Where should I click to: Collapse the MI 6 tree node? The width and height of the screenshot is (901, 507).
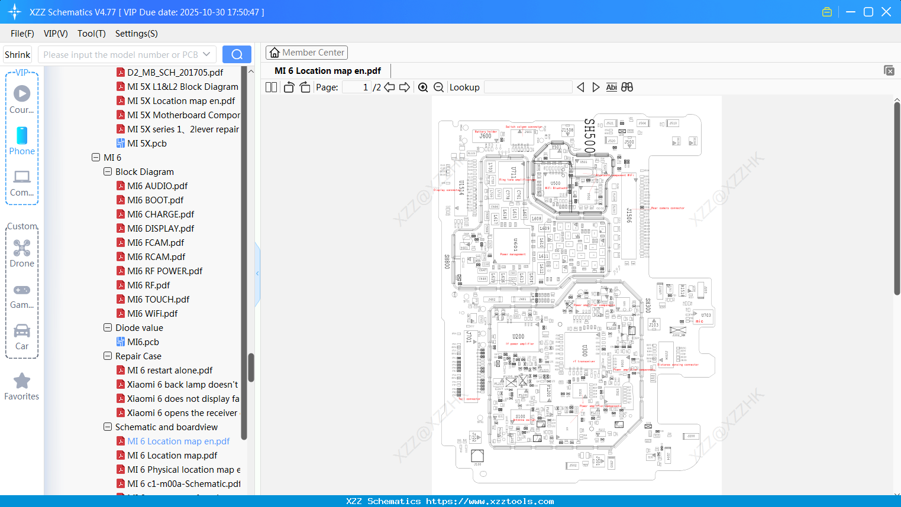(96, 157)
